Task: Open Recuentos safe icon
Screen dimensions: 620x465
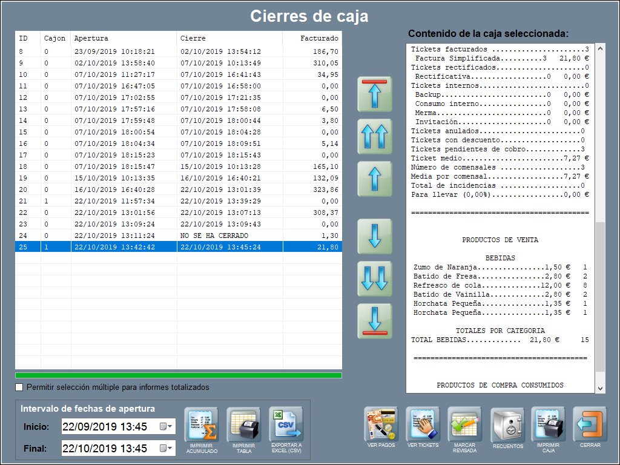Action: pyautogui.click(x=507, y=425)
